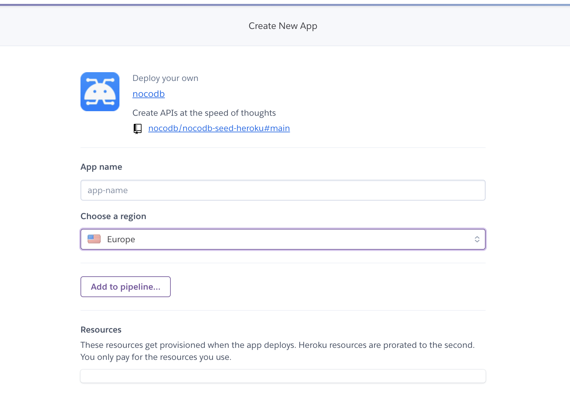Click the 'Deploy your own' heading text
The image size is (570, 407).
tap(165, 78)
